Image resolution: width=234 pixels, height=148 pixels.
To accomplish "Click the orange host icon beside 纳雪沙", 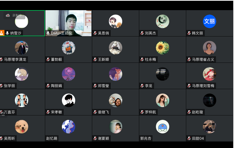I will click(2, 33).
